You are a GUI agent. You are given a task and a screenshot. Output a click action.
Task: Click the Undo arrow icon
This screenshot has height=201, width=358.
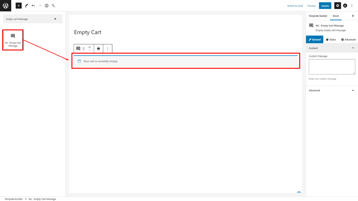[x=33, y=5]
